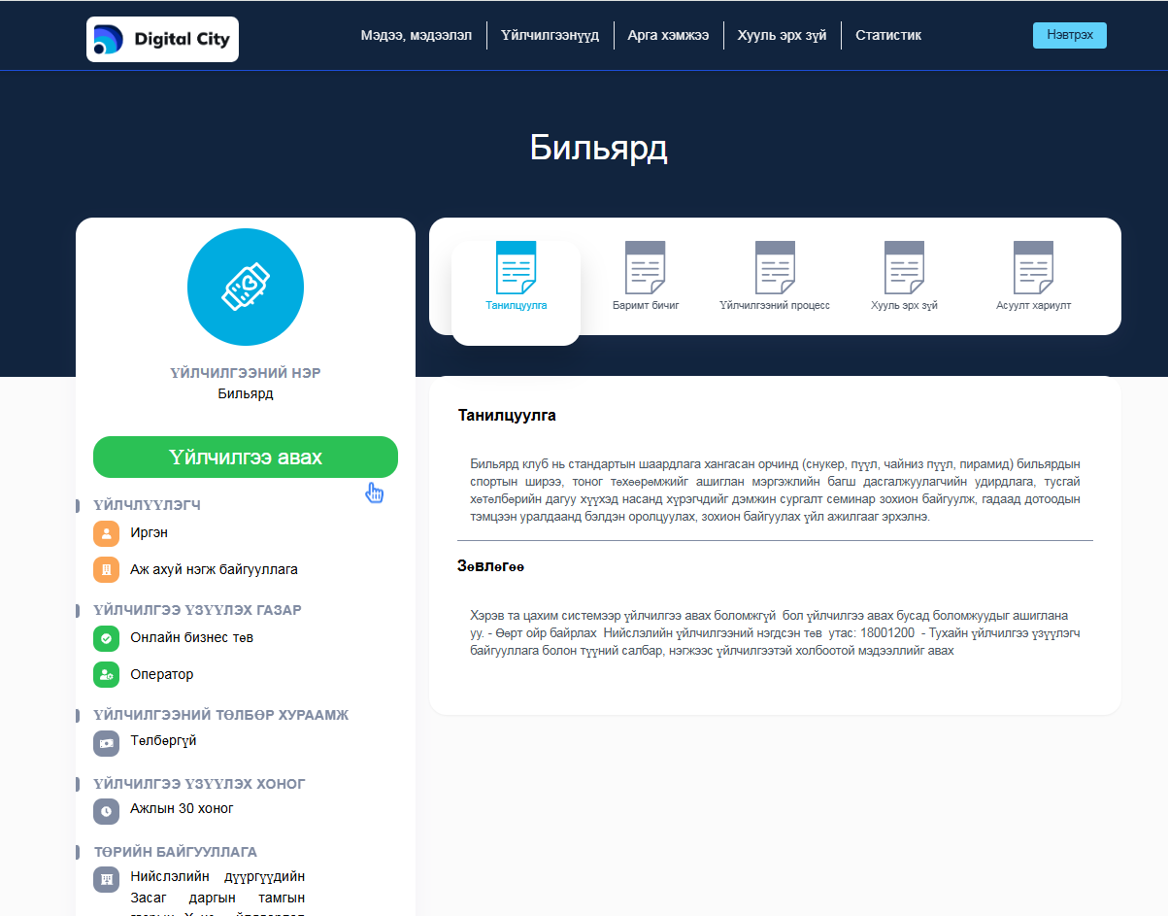Open the Баримт бичиг document icon
The height and width of the screenshot is (916, 1168).
(646, 269)
